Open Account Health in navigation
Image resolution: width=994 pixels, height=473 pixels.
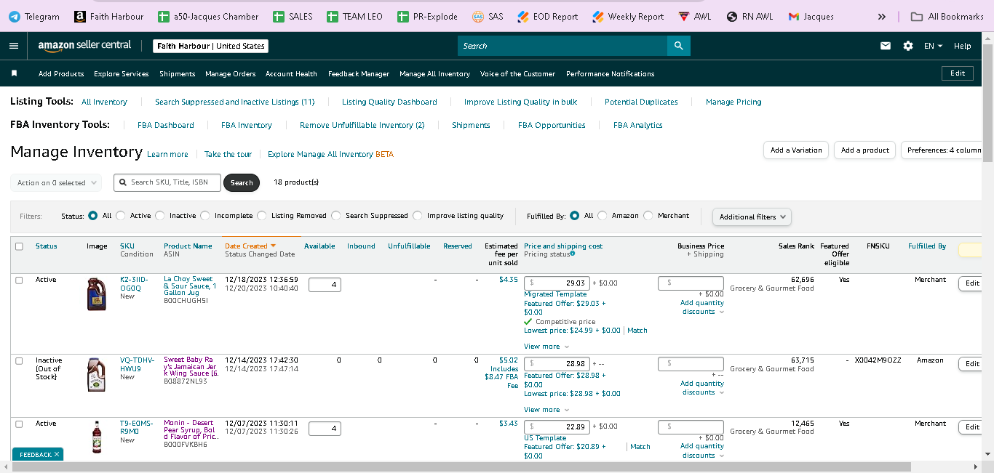coord(291,73)
